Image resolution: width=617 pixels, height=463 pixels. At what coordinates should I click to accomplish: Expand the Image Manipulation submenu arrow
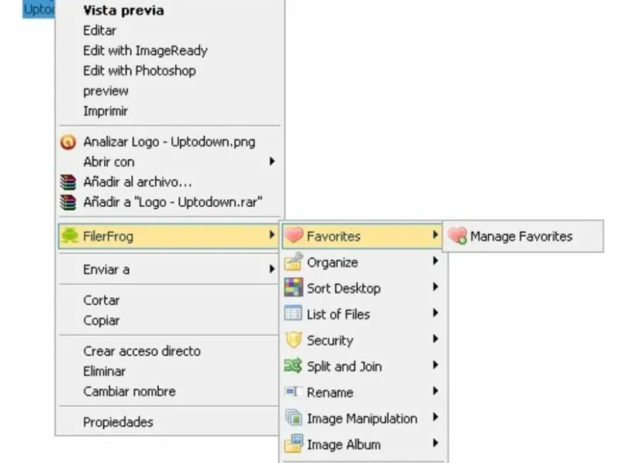tap(436, 418)
